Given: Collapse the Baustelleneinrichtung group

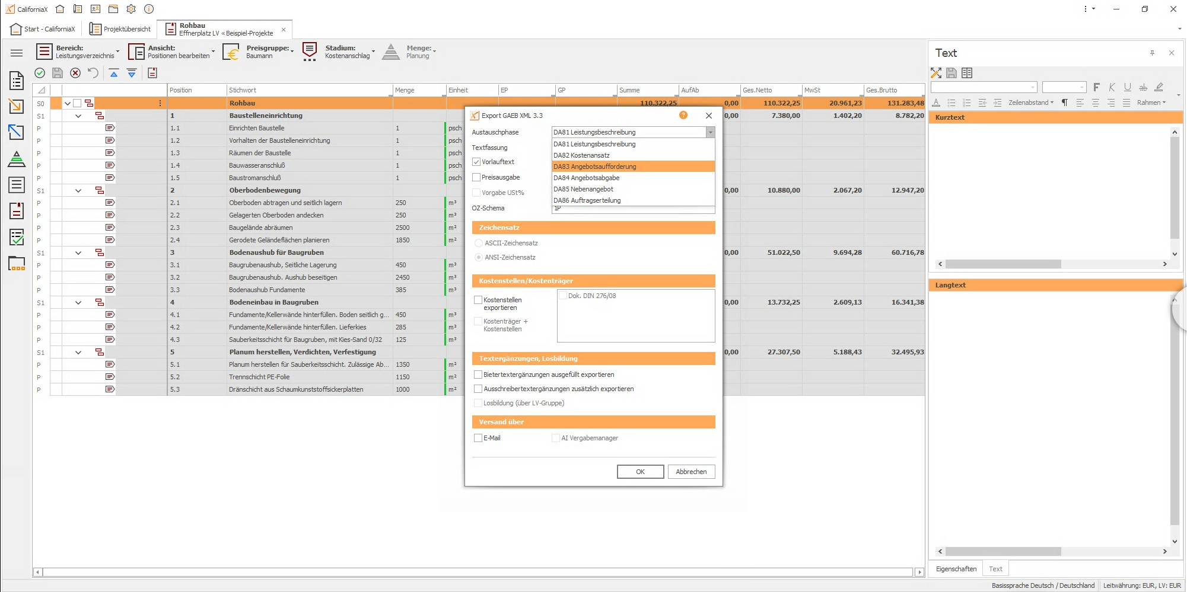Looking at the screenshot, I should pos(78,116).
